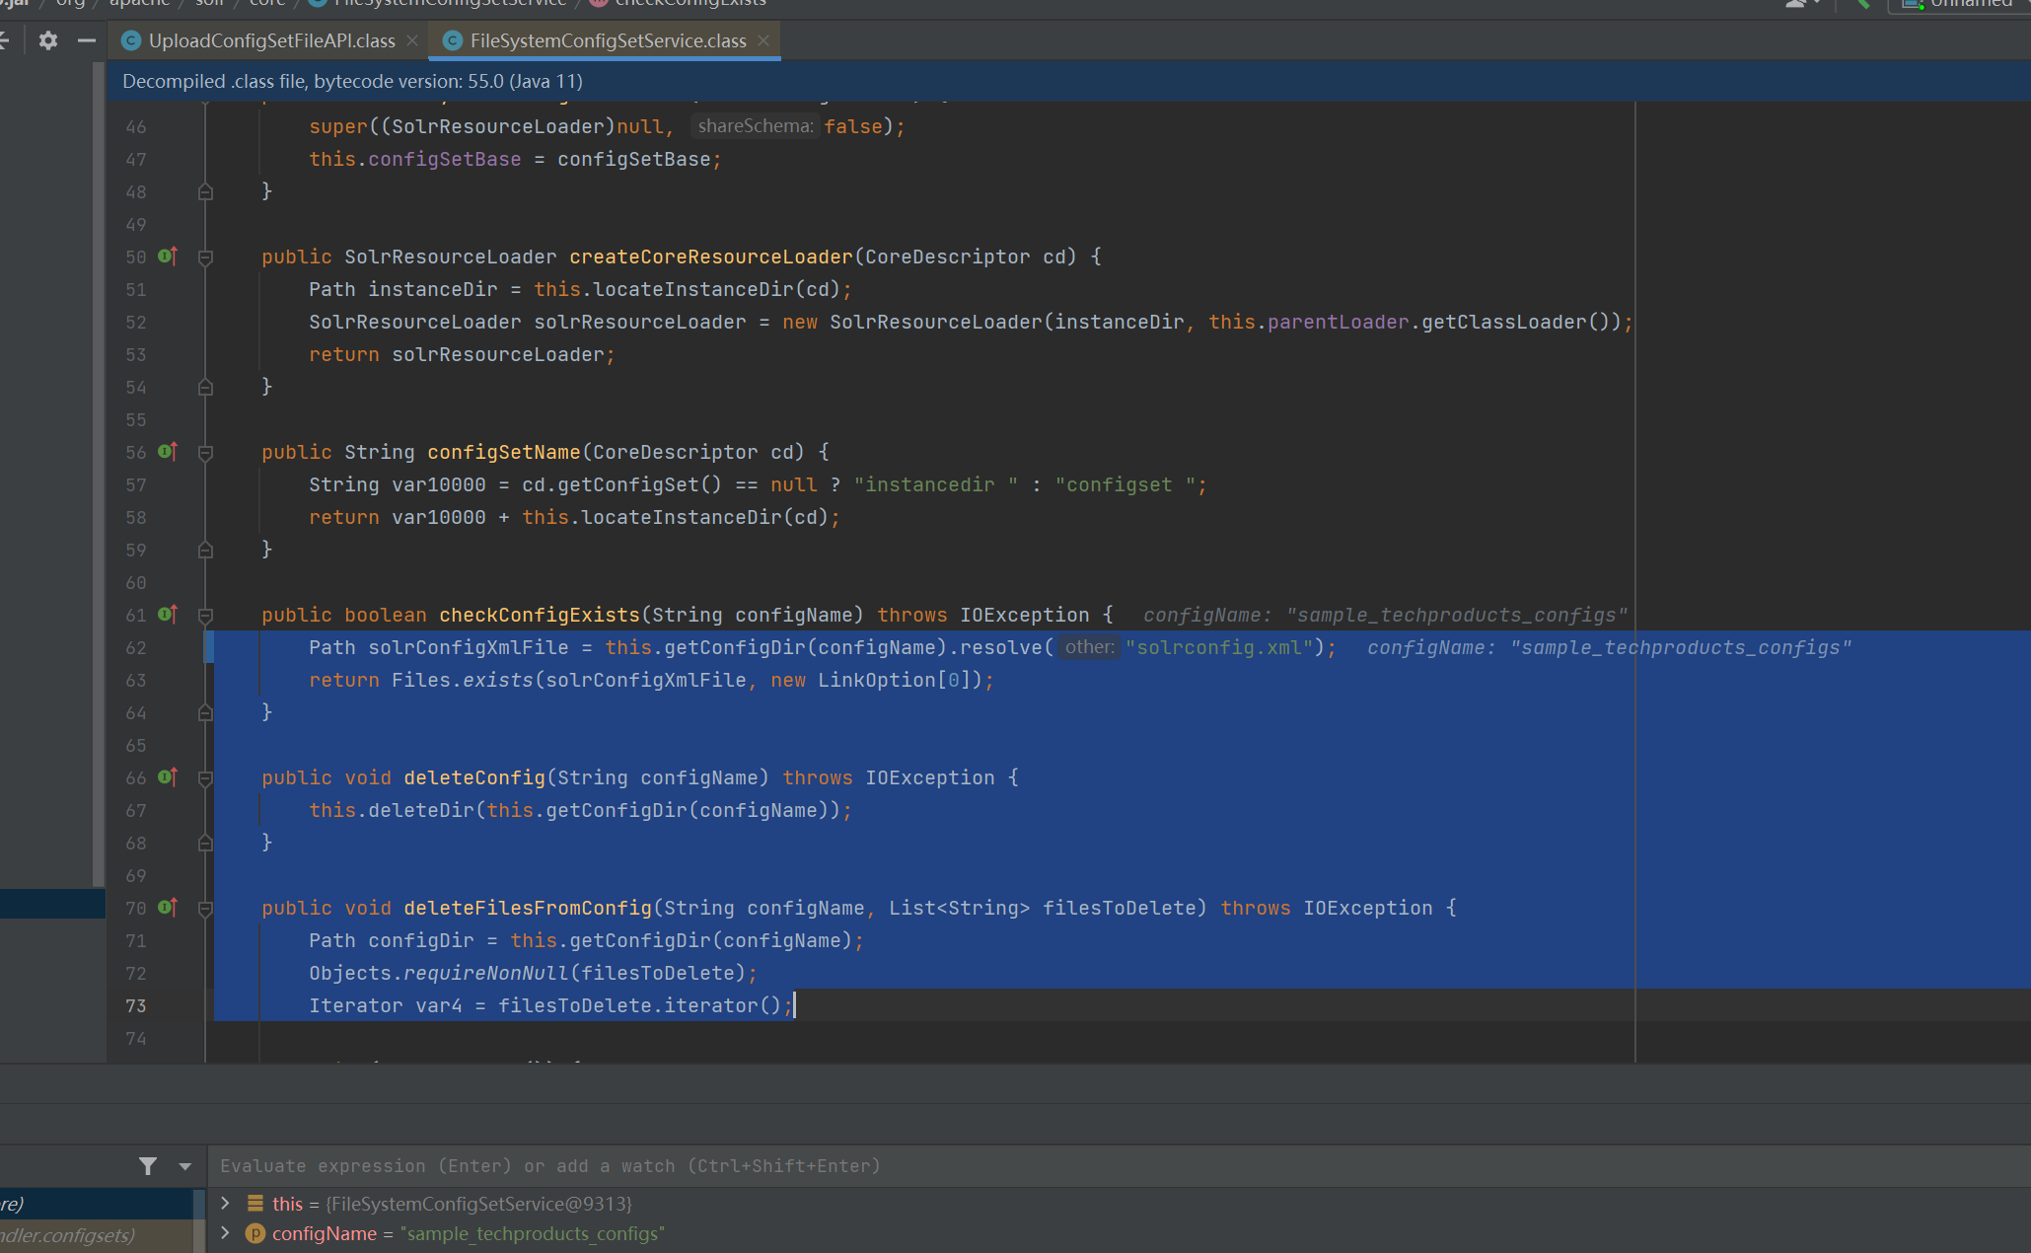Screen dimensions: 2031x1253
Task: Click line number 73 in the gutter
Action: pos(136,1006)
